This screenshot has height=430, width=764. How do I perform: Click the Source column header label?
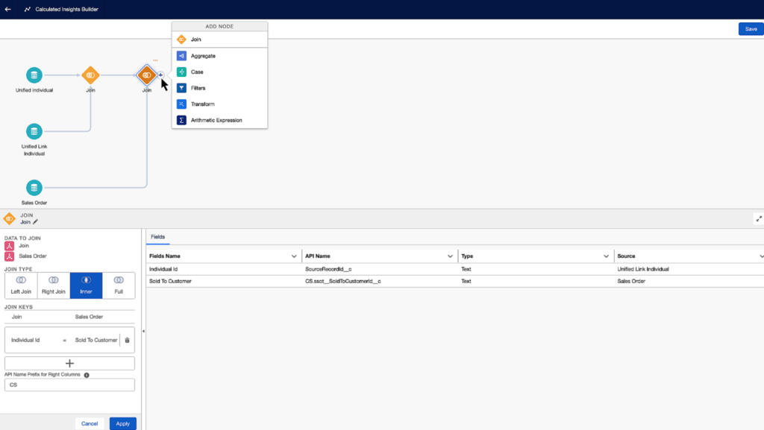tap(626, 256)
